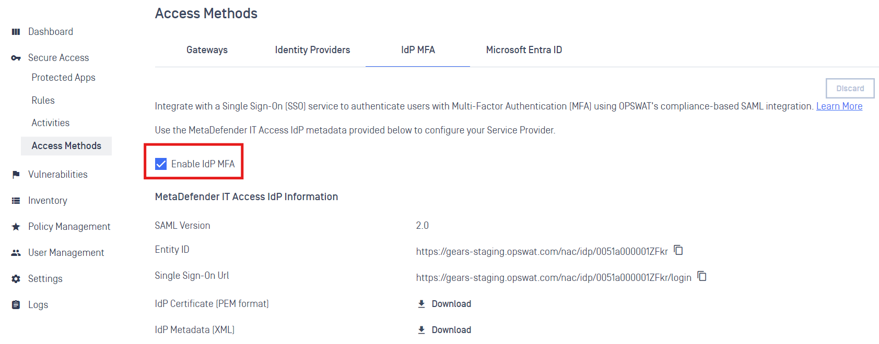Click the Inventory list icon
The width and height of the screenshot is (879, 344).
[x=16, y=201]
